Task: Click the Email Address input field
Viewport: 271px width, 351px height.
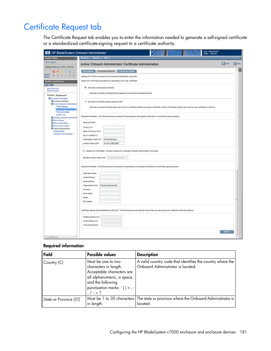Action: (x=110, y=181)
